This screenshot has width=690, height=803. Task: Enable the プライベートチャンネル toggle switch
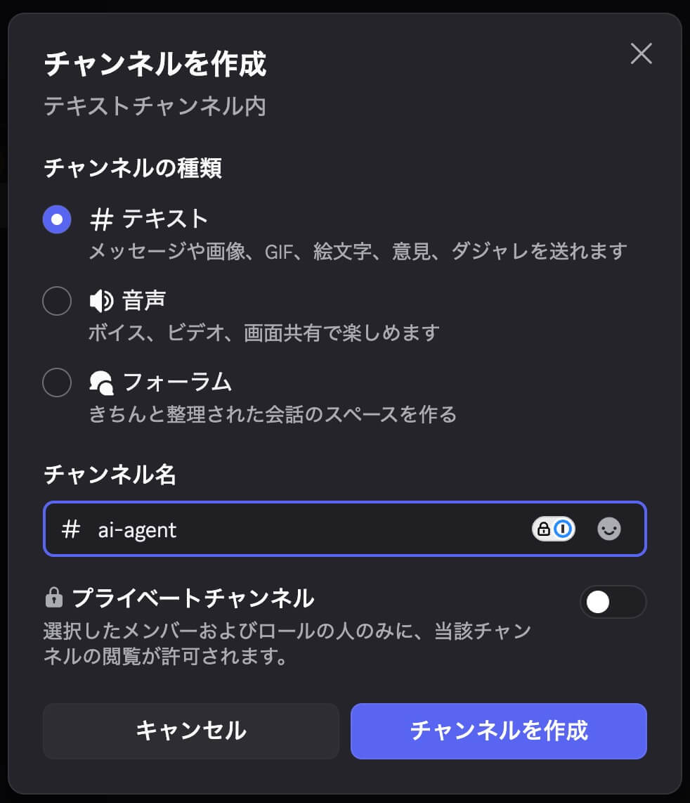click(613, 602)
